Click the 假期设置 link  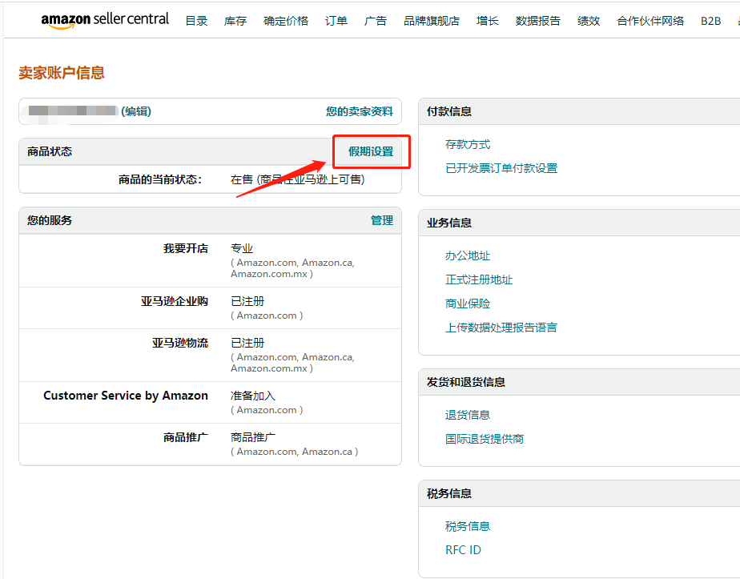371,151
